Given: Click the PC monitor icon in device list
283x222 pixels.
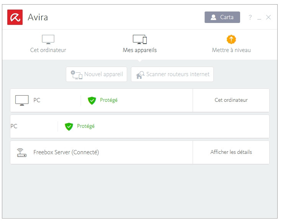Looking at the screenshot, I should (x=22, y=100).
